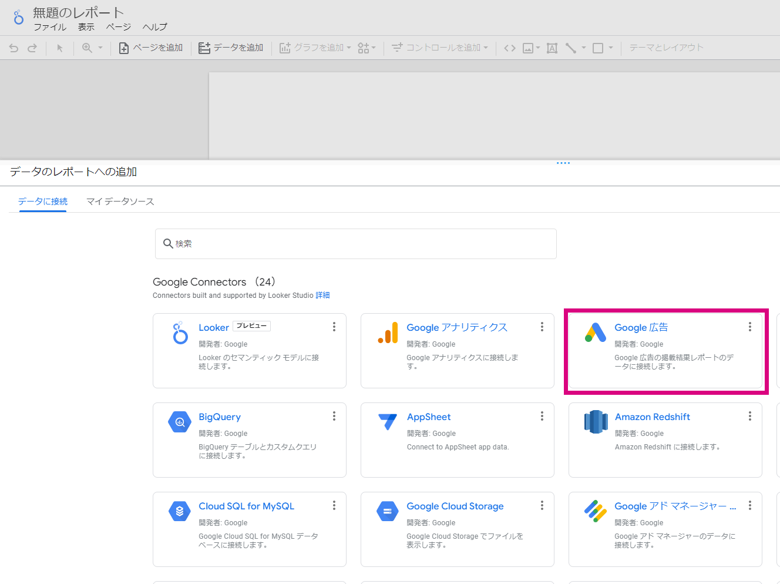Click the text box icon
Viewport: 780px width, 584px height.
(x=552, y=48)
